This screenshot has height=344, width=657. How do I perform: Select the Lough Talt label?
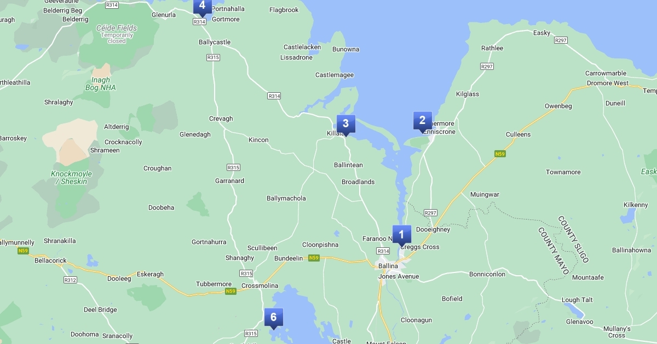point(577,300)
